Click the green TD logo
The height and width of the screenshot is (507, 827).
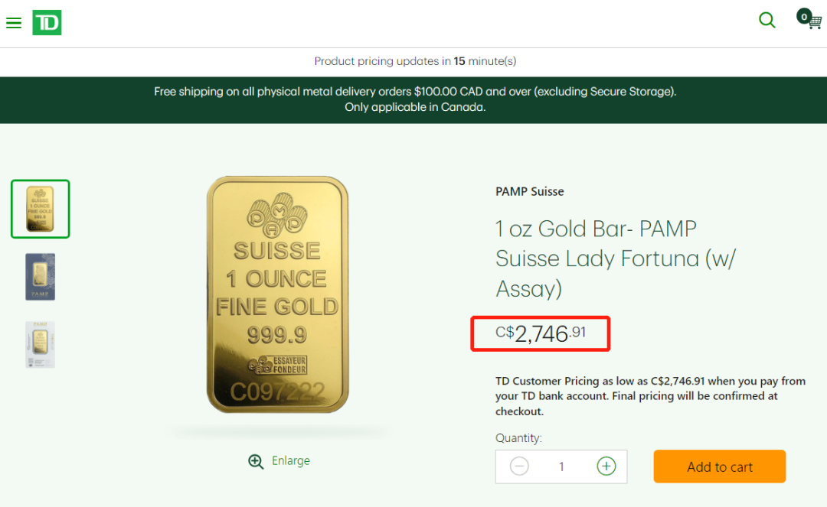click(x=47, y=22)
